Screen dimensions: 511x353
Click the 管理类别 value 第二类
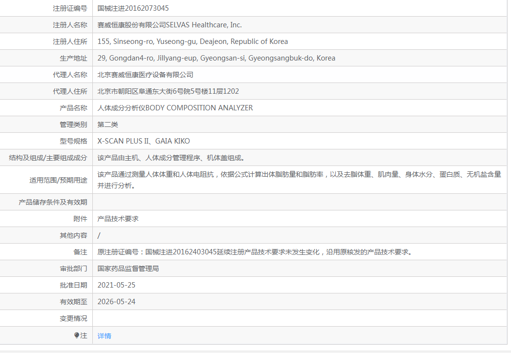[107, 125]
